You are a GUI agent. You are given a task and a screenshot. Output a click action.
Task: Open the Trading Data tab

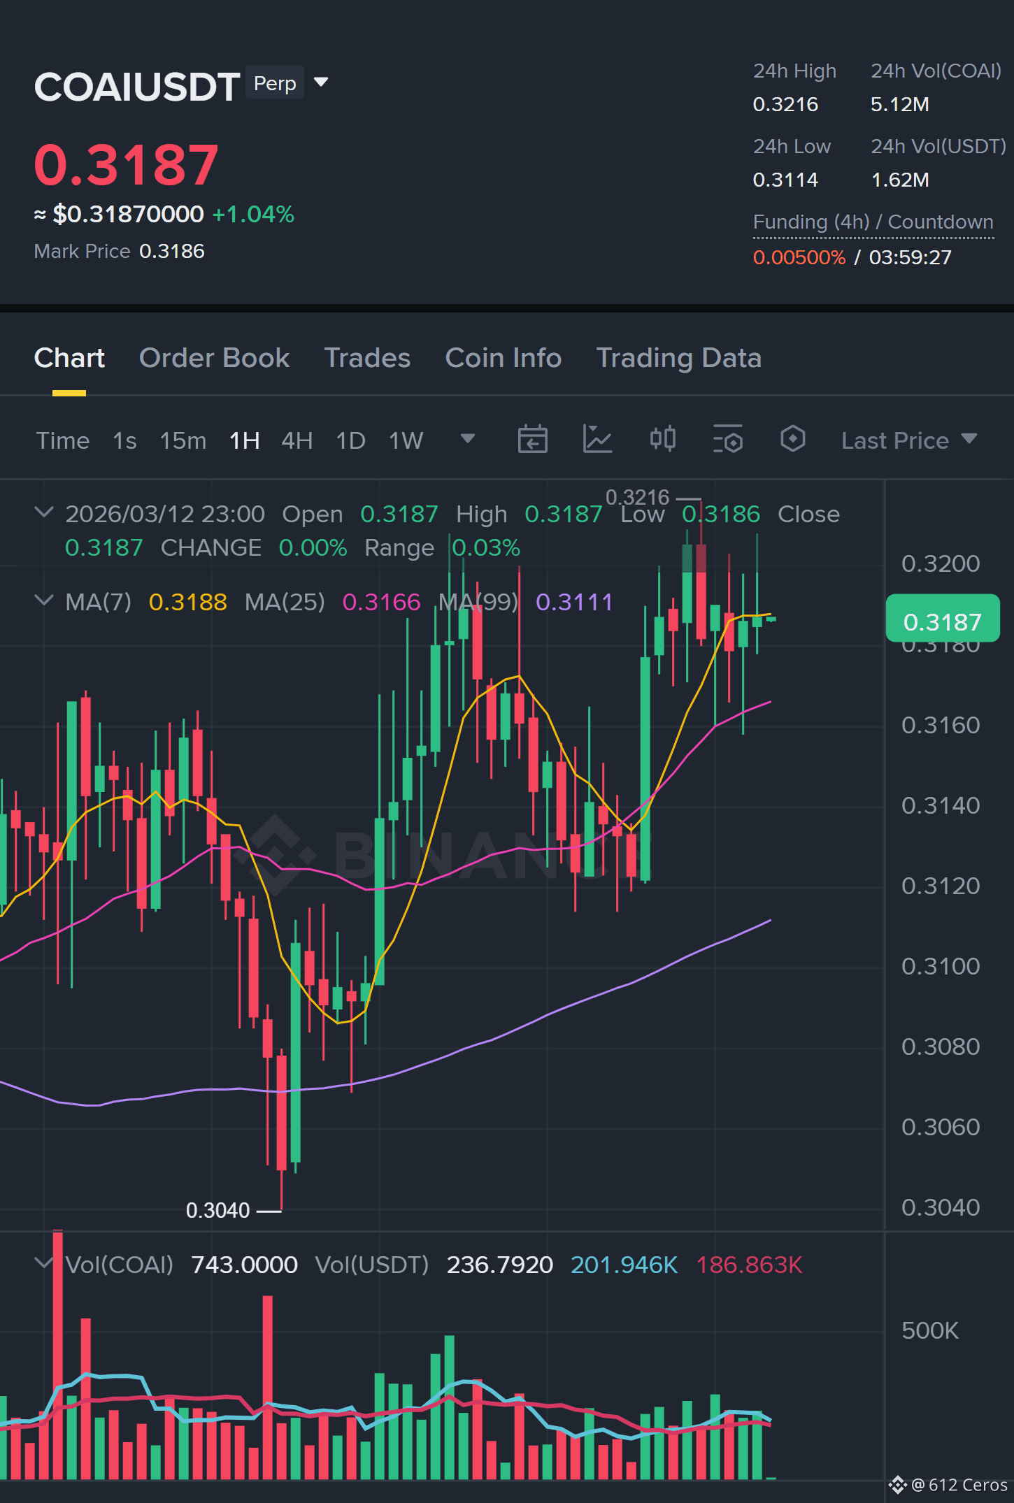678,358
